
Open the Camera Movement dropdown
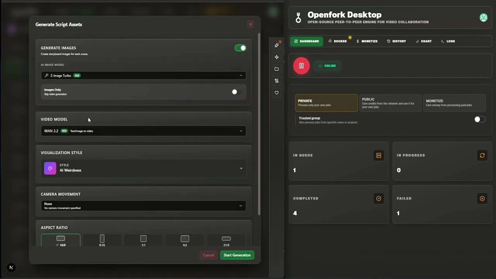(x=144, y=206)
